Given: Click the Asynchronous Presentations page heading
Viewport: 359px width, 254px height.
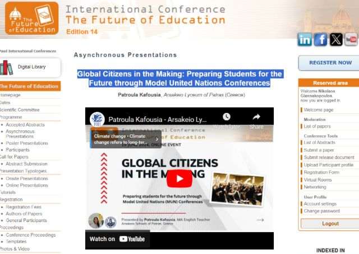Looking at the screenshot, I should click(125, 55).
